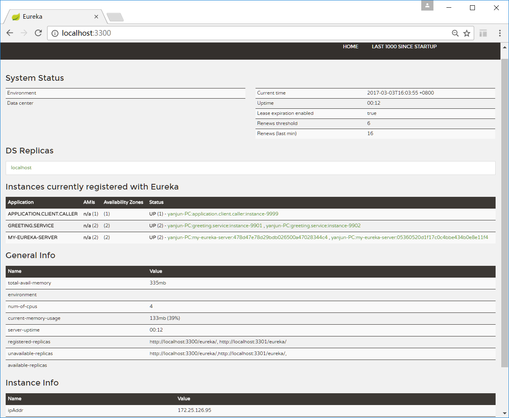509x418 pixels.
Task: Click the localhost DS replica link
Action: pos(21,168)
